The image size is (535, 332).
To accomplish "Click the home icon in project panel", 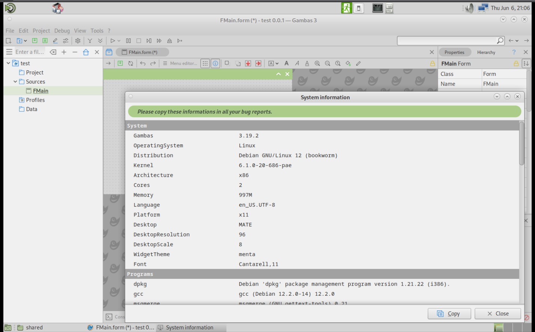I will tap(86, 52).
